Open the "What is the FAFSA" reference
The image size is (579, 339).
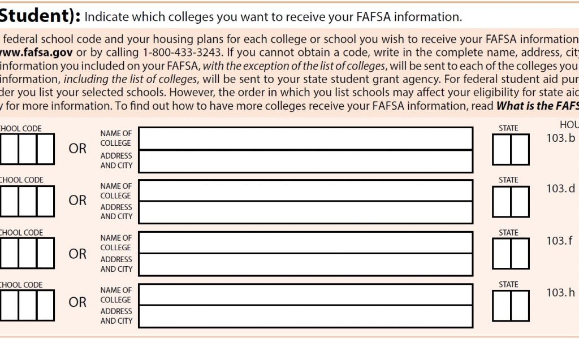[x=537, y=106]
